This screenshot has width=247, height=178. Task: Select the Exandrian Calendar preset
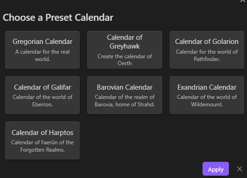207,95
